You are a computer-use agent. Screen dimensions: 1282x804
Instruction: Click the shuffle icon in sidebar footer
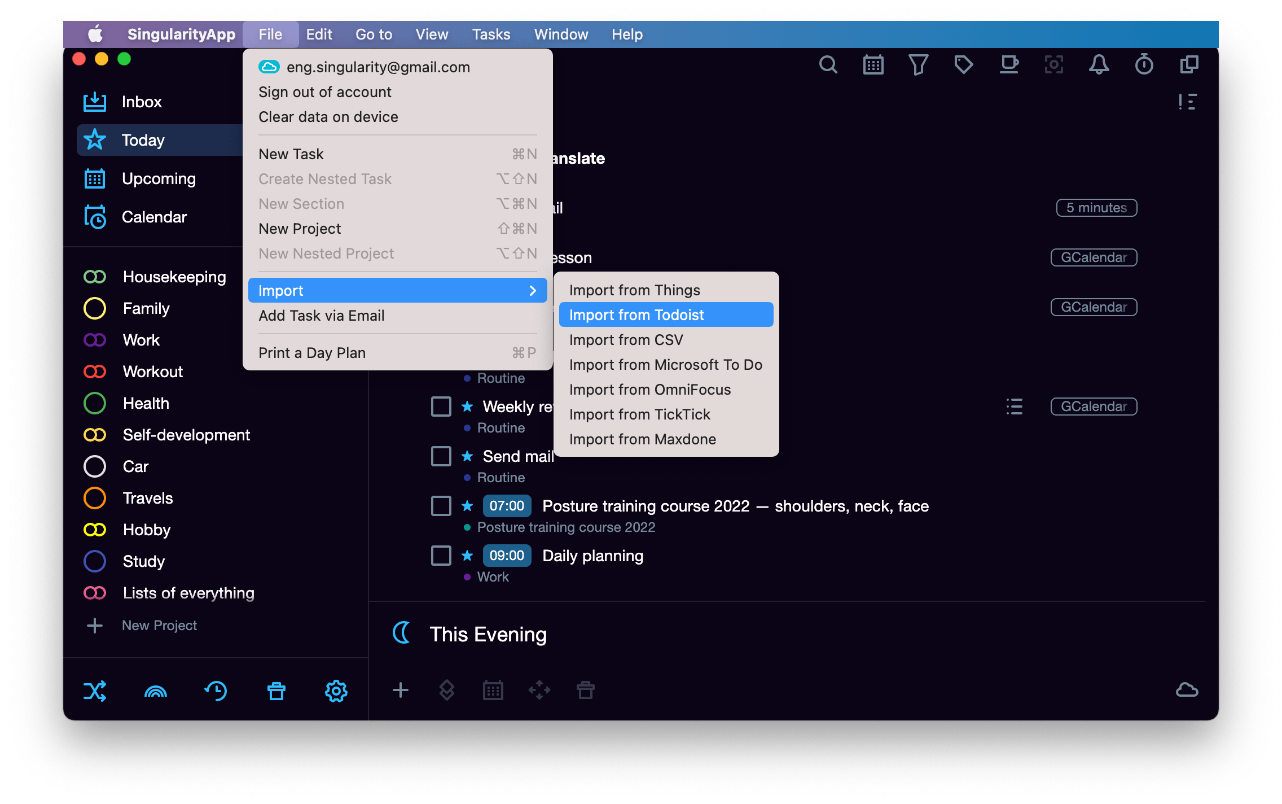tap(95, 691)
